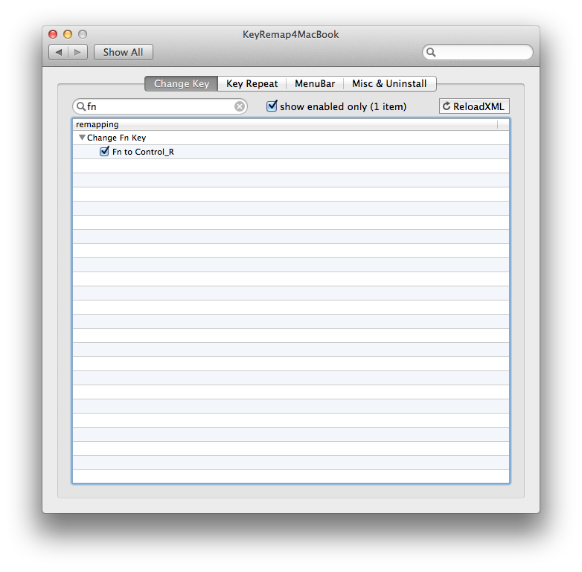Minimize the window with the yellow button
The height and width of the screenshot is (572, 582).
(68, 34)
